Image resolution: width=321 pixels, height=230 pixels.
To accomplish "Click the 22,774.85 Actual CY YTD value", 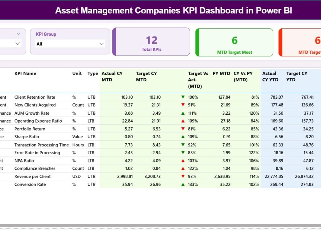I will tap(274, 176).
